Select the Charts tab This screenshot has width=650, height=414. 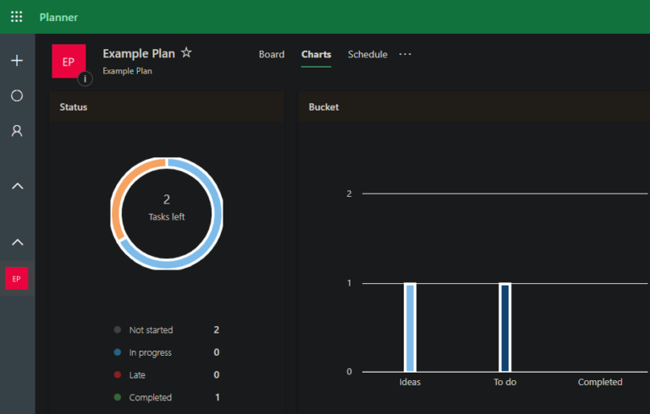click(317, 54)
